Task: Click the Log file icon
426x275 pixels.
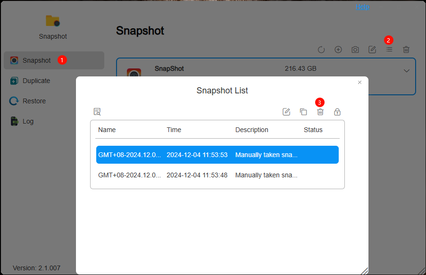Action: click(14, 121)
